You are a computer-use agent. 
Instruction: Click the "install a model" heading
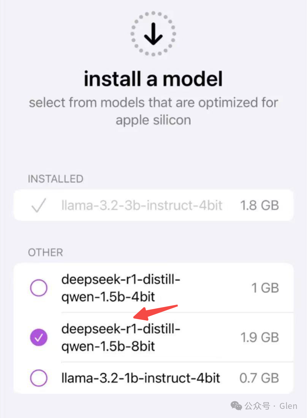coord(153,79)
